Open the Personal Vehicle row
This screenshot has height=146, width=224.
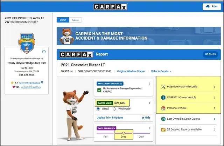188,108
